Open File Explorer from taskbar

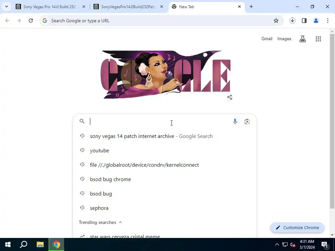click(40, 244)
